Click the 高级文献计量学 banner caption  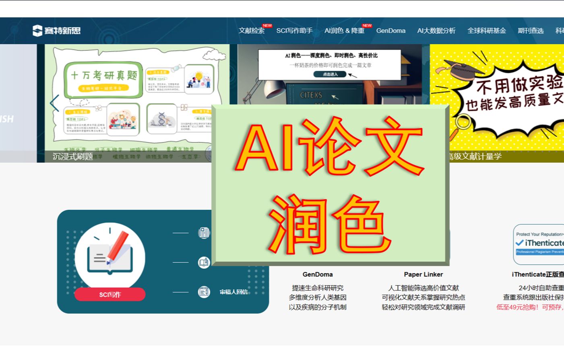coord(475,156)
